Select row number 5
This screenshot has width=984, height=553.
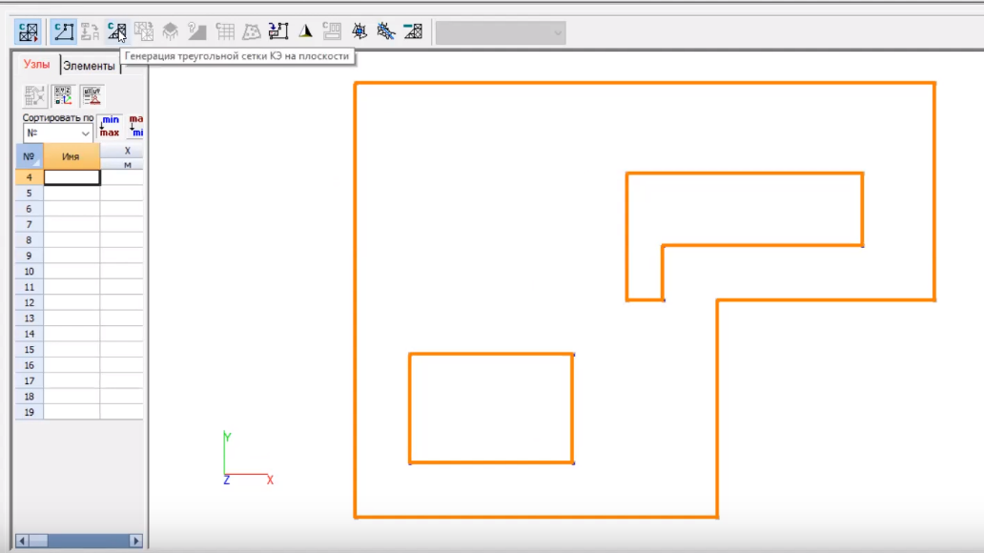[29, 194]
